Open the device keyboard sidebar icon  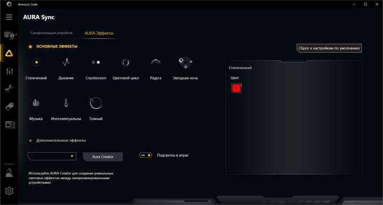[9, 35]
